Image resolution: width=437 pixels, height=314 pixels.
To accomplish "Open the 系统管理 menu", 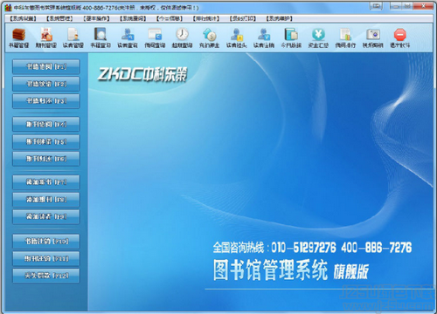I will tap(59, 18).
